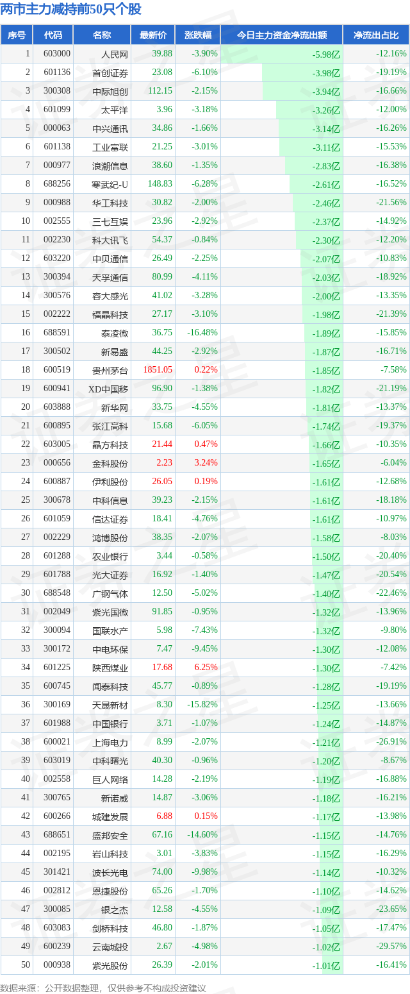The width and height of the screenshot is (410, 994).
Task: Select stock name 农业银行
Action: click(x=110, y=557)
